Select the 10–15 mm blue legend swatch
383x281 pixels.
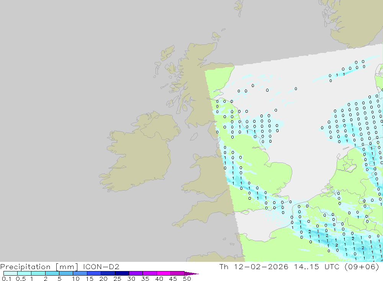click(80, 273)
